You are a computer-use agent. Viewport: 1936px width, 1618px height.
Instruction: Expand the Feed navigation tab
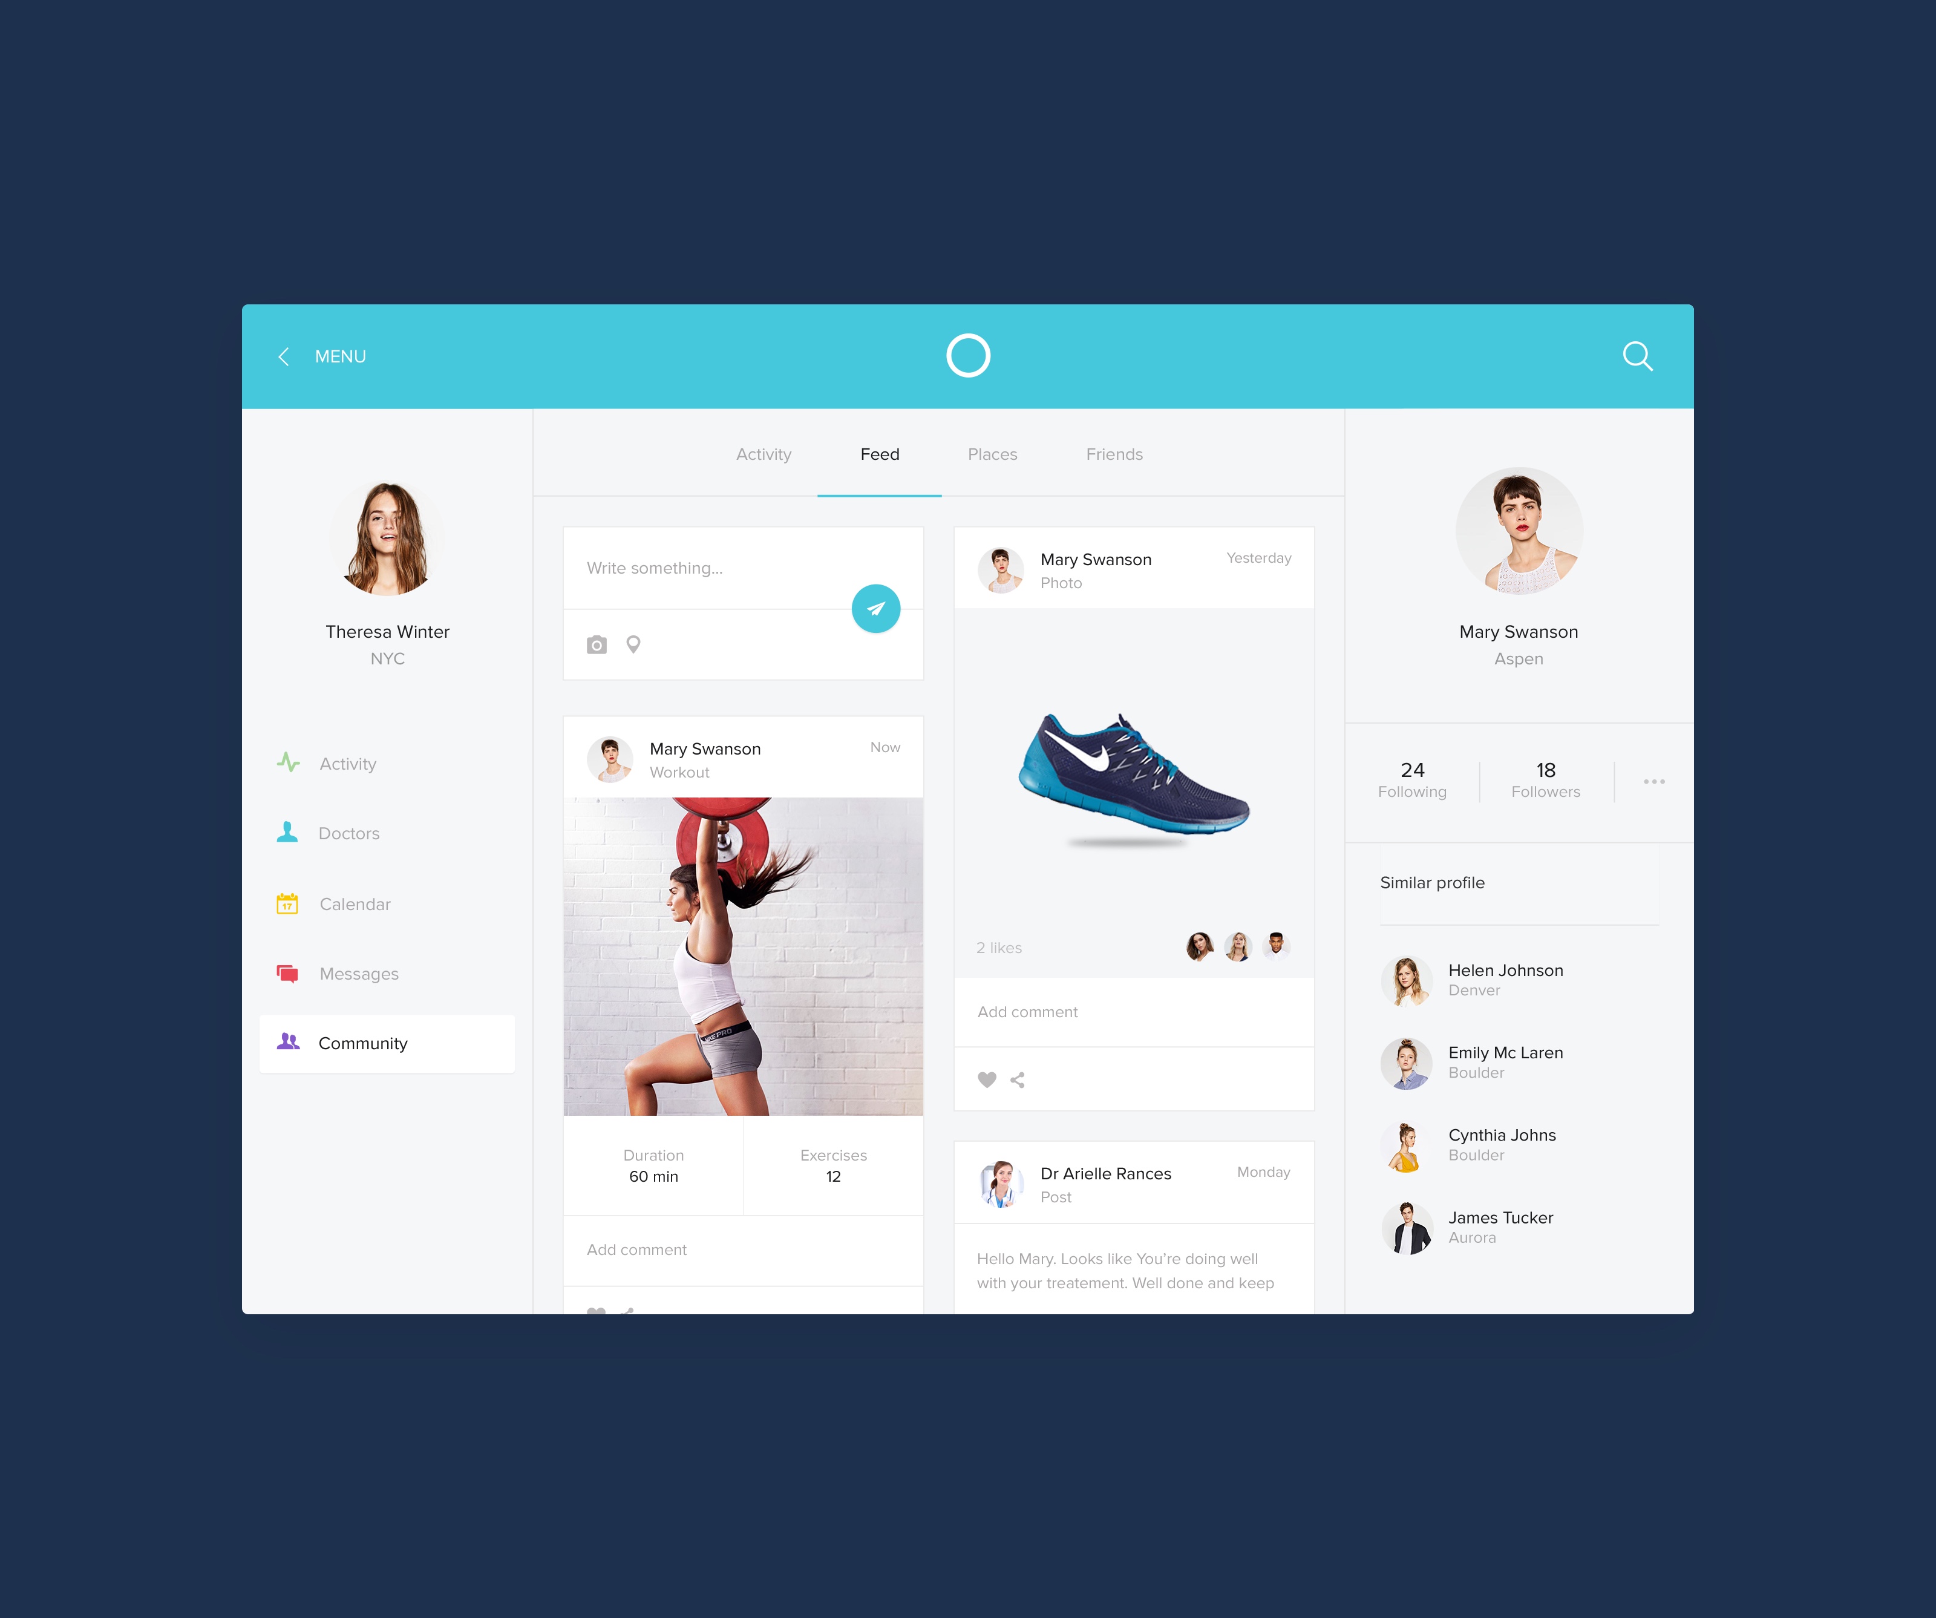(x=880, y=454)
